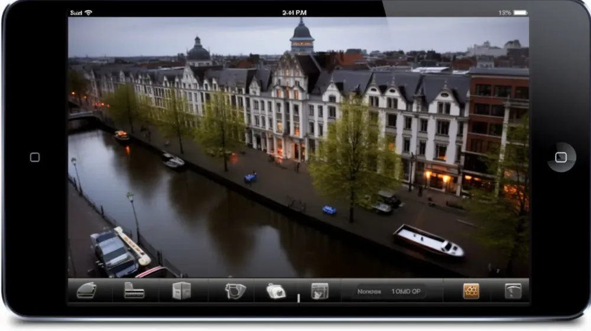Open the picture frame icon in toolbar
Viewport: 591px width, 331px height.
pos(320,291)
